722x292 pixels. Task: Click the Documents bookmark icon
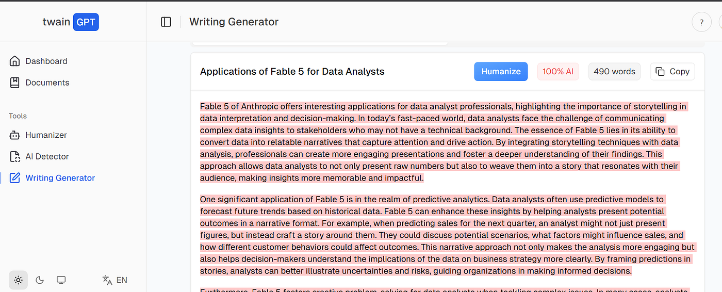(x=15, y=83)
